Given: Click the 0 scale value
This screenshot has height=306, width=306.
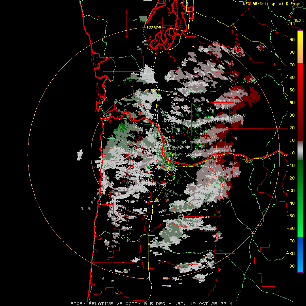Looking at the screenshot, I should 293,153.
